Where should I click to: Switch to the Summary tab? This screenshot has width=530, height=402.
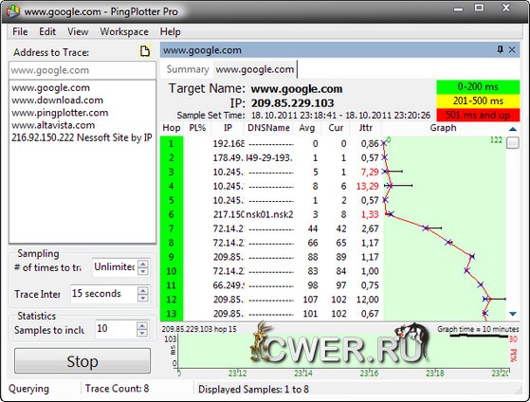(188, 69)
